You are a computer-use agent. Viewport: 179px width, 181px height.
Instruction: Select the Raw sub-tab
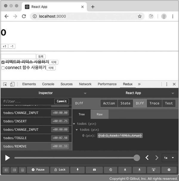[100, 114]
